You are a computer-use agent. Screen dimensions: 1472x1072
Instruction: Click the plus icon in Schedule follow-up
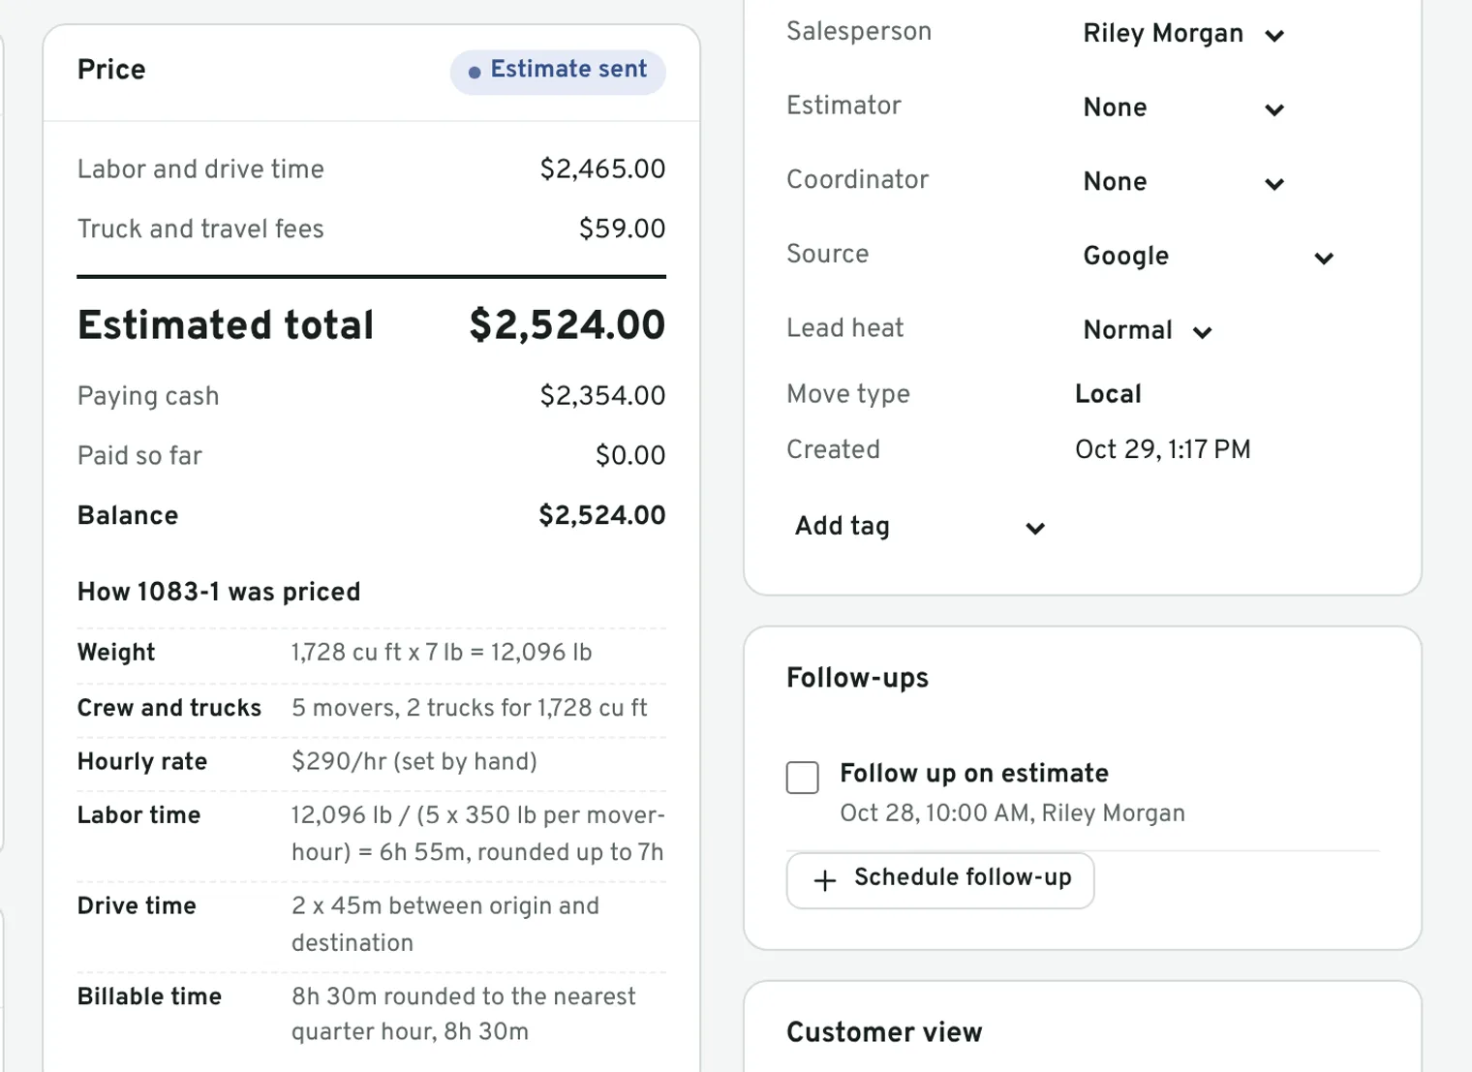tap(825, 880)
